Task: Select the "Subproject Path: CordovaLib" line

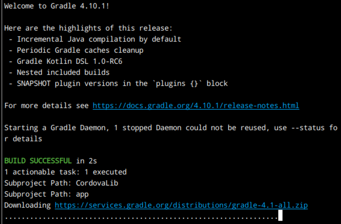Action: [x=61, y=183]
